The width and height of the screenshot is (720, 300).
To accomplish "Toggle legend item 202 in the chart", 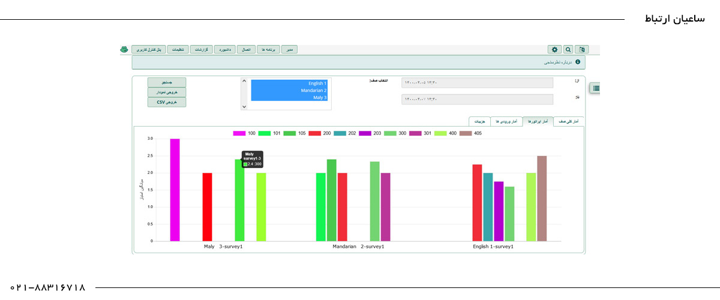I will pos(344,133).
